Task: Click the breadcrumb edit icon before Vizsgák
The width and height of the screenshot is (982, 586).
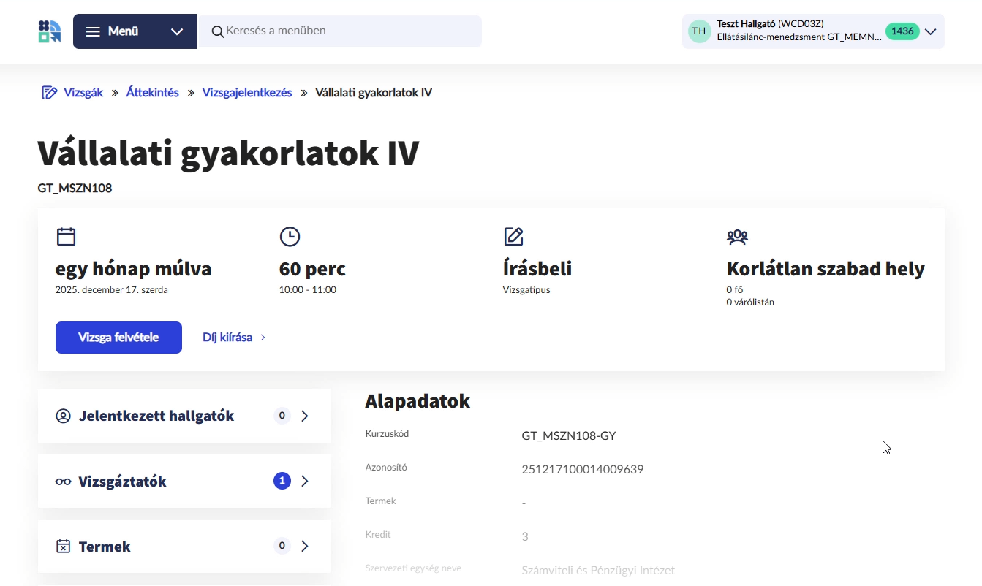Action: 48,91
